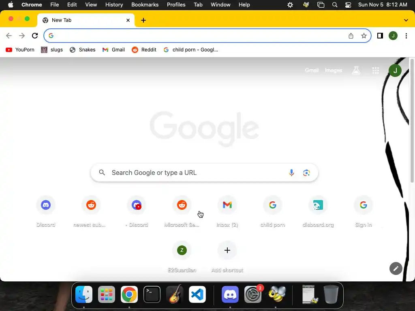Click the Customize Chrome pencil button
Viewport: 415px width, 311px height.
point(396,268)
